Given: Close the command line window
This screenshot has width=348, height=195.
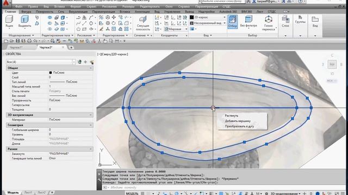Looking at the screenshot, I should (x=99, y=174).
